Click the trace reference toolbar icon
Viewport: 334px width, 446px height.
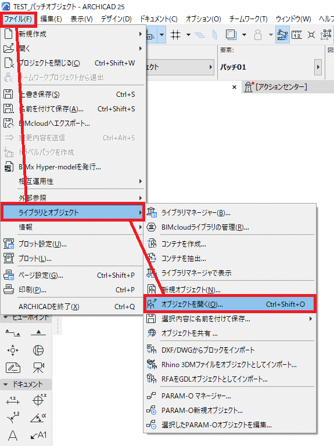click(231, 35)
